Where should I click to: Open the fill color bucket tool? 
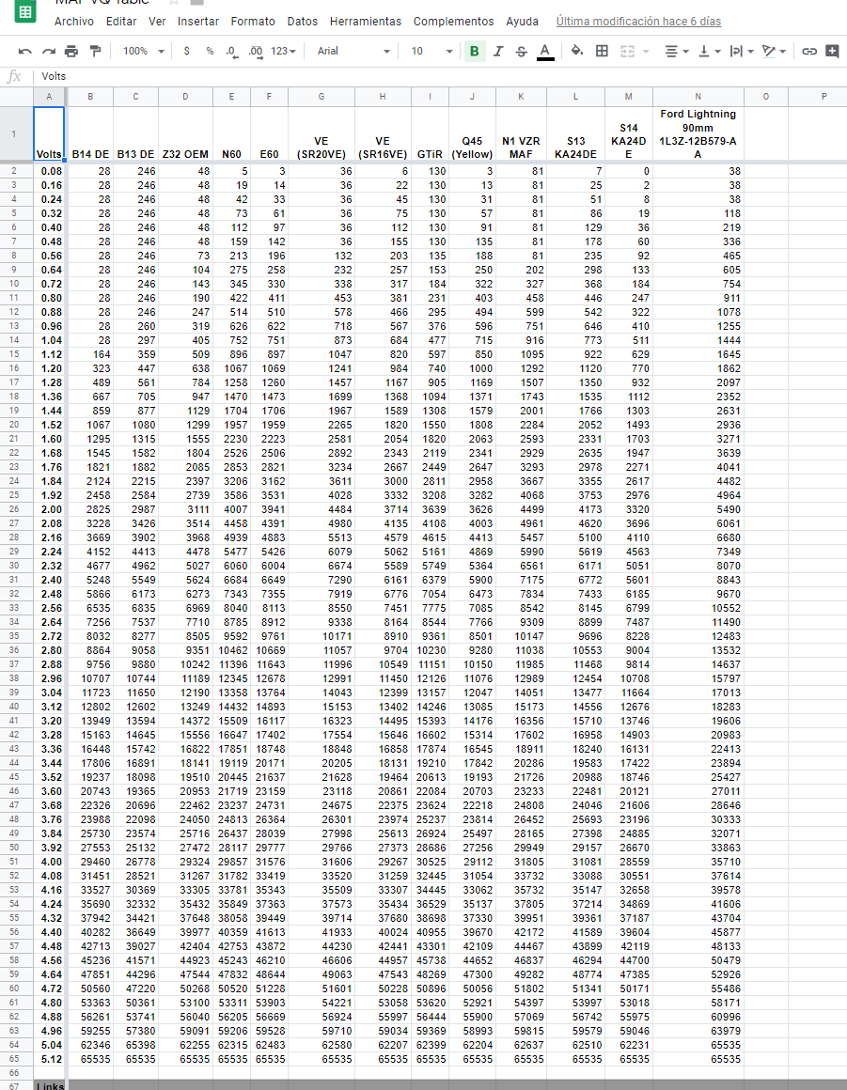(577, 51)
